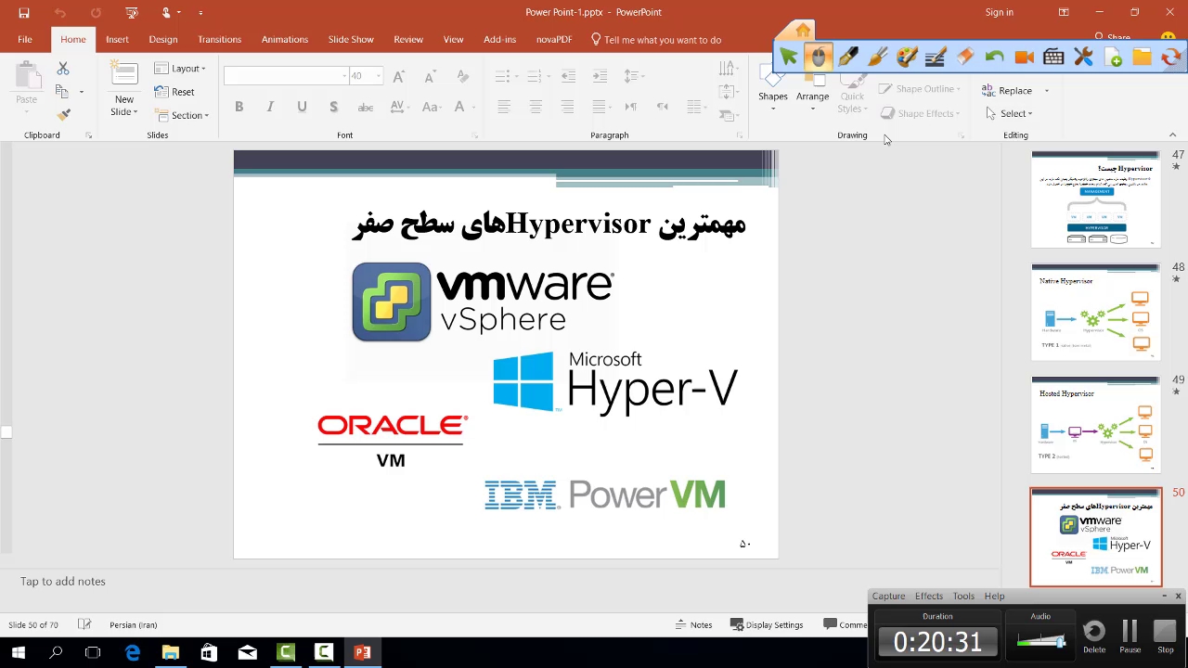Select slide 48 Native Hypervisor thumbnail
This screenshot has width=1188, height=668.
pos(1095,312)
